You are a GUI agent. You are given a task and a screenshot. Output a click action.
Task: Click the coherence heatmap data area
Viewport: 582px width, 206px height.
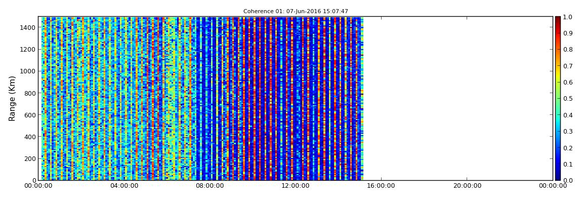point(202,98)
